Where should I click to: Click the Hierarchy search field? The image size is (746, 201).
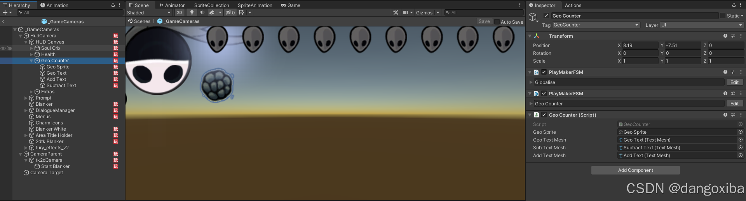(x=70, y=12)
